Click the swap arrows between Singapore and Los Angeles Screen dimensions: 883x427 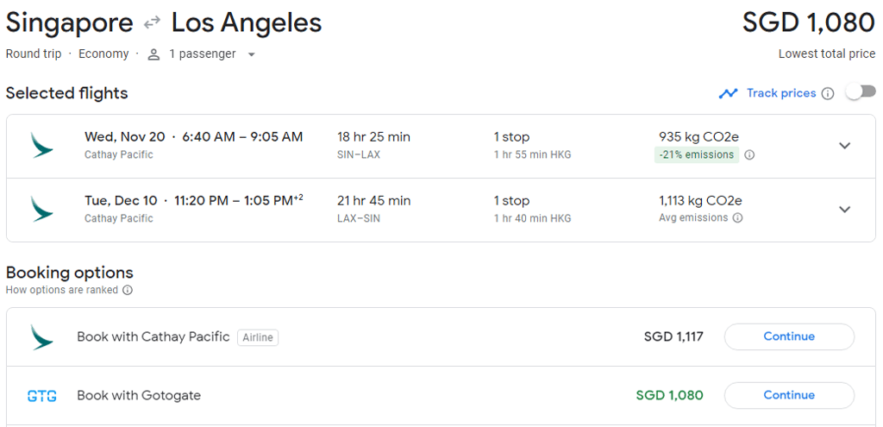pos(153,24)
